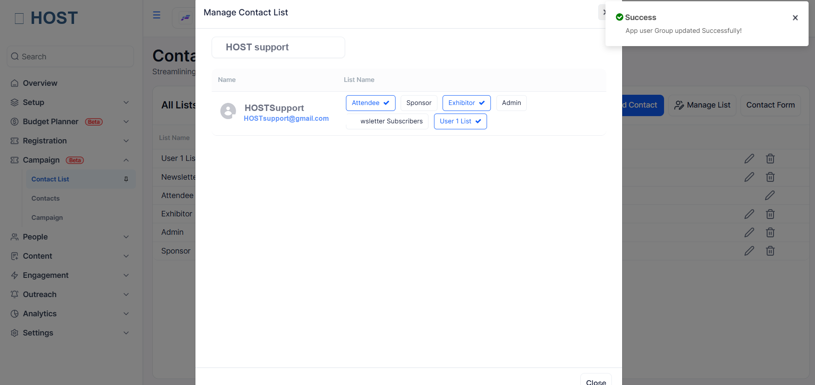Image resolution: width=815 pixels, height=385 pixels.
Task: Expand the Registration chevron
Action: click(126, 141)
